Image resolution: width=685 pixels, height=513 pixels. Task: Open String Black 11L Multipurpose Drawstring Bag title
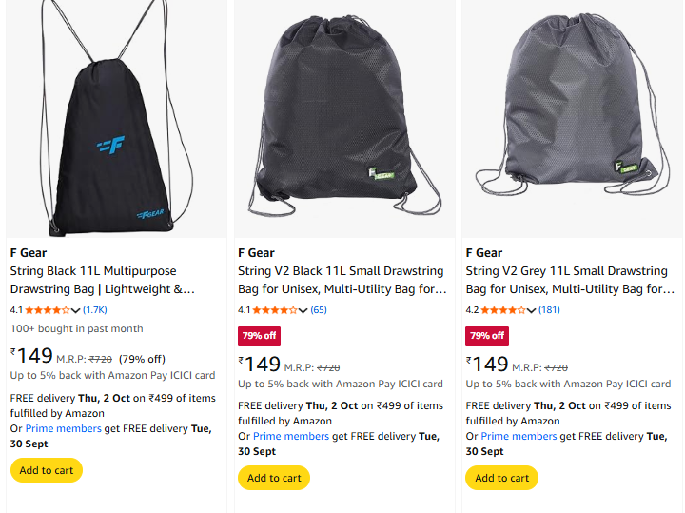tap(103, 281)
